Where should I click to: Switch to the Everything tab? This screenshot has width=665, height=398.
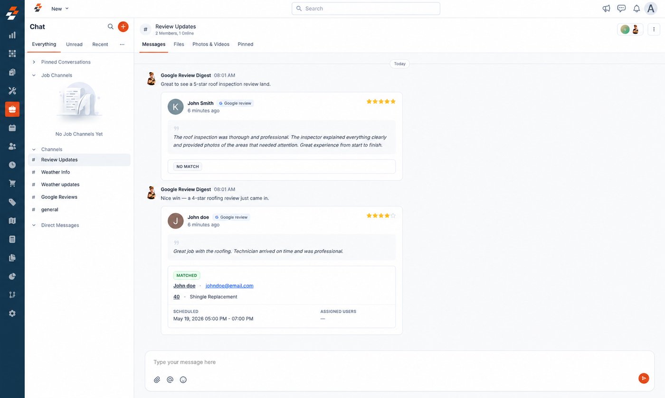pos(44,44)
